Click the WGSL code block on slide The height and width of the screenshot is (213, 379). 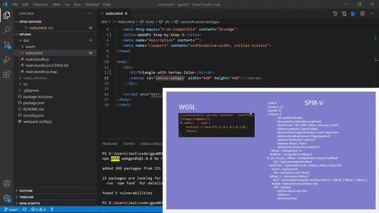216,125
